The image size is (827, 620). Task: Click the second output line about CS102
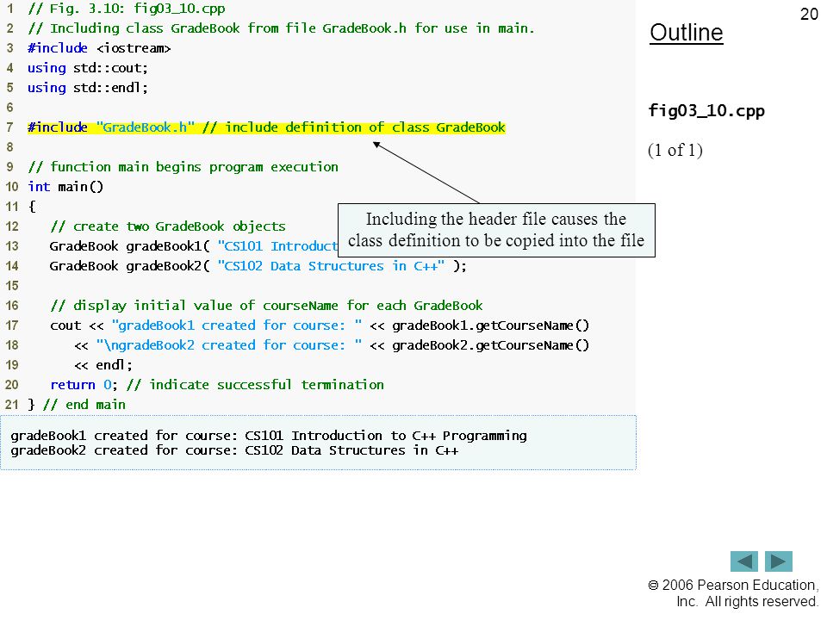234,450
